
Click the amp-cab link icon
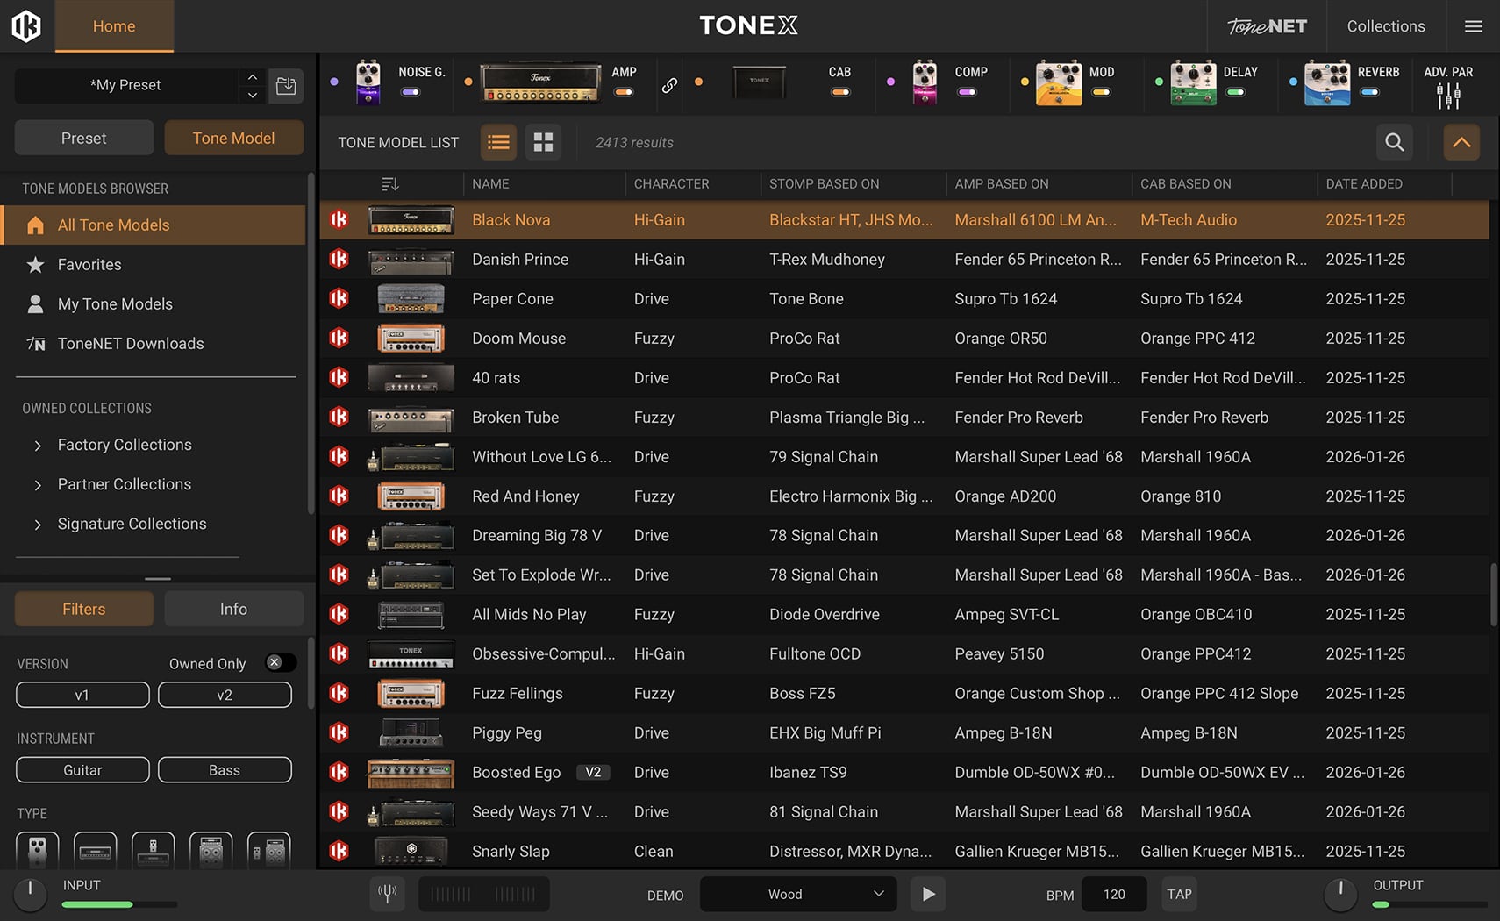click(x=669, y=85)
